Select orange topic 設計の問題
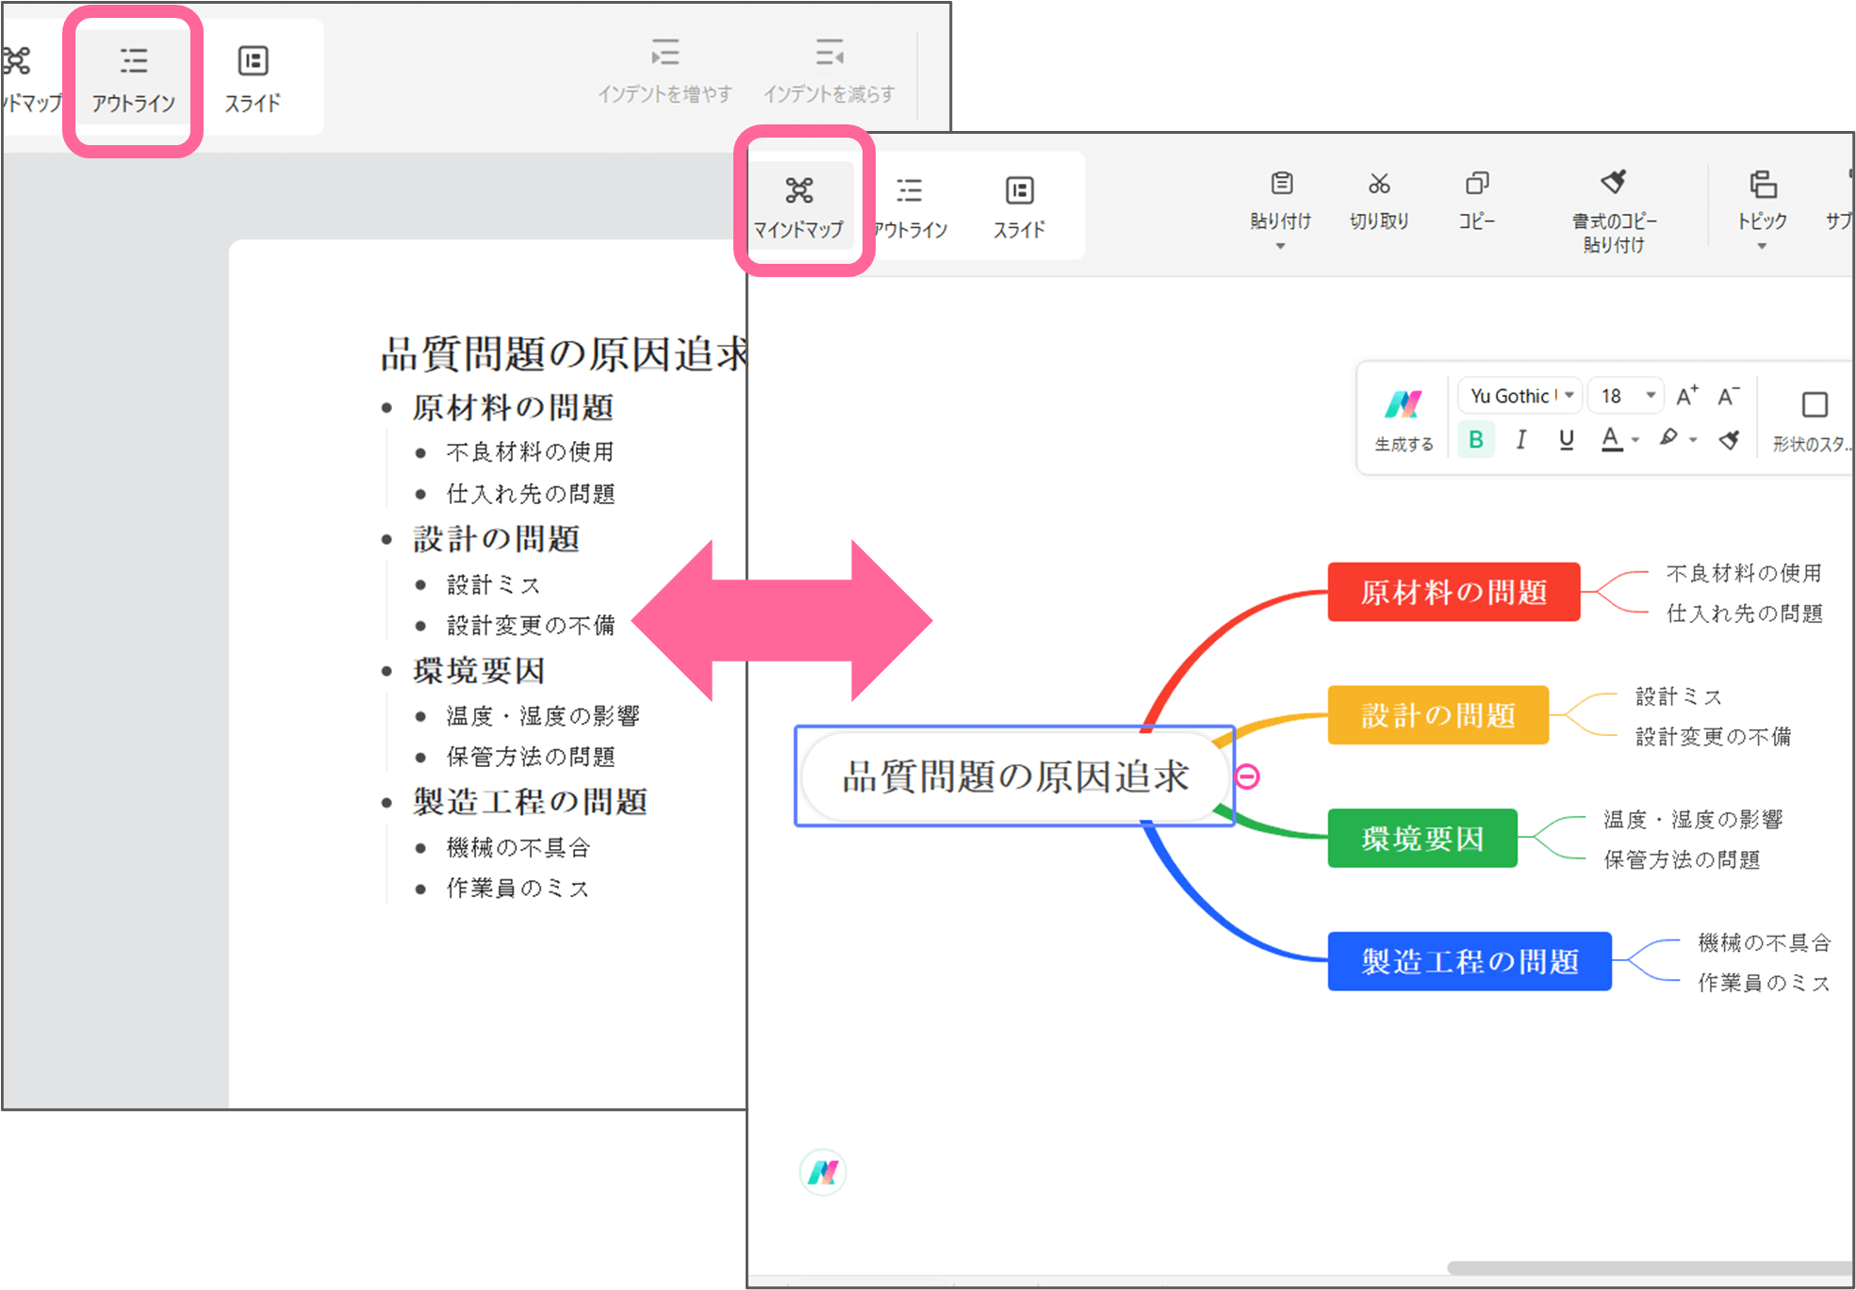The height and width of the screenshot is (1290, 1856). (1437, 715)
